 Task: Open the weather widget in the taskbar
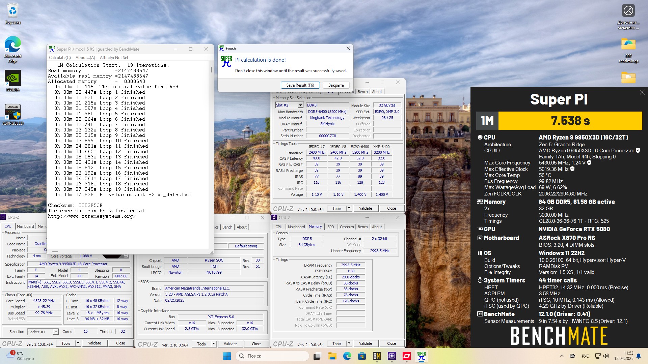coord(21,356)
